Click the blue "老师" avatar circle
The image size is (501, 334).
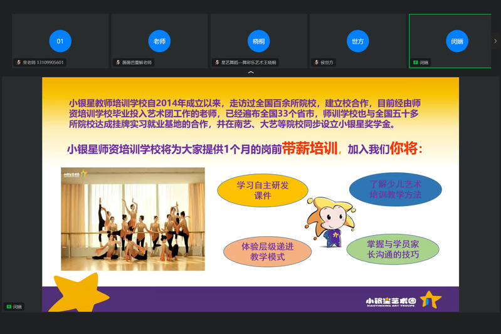pos(159,41)
